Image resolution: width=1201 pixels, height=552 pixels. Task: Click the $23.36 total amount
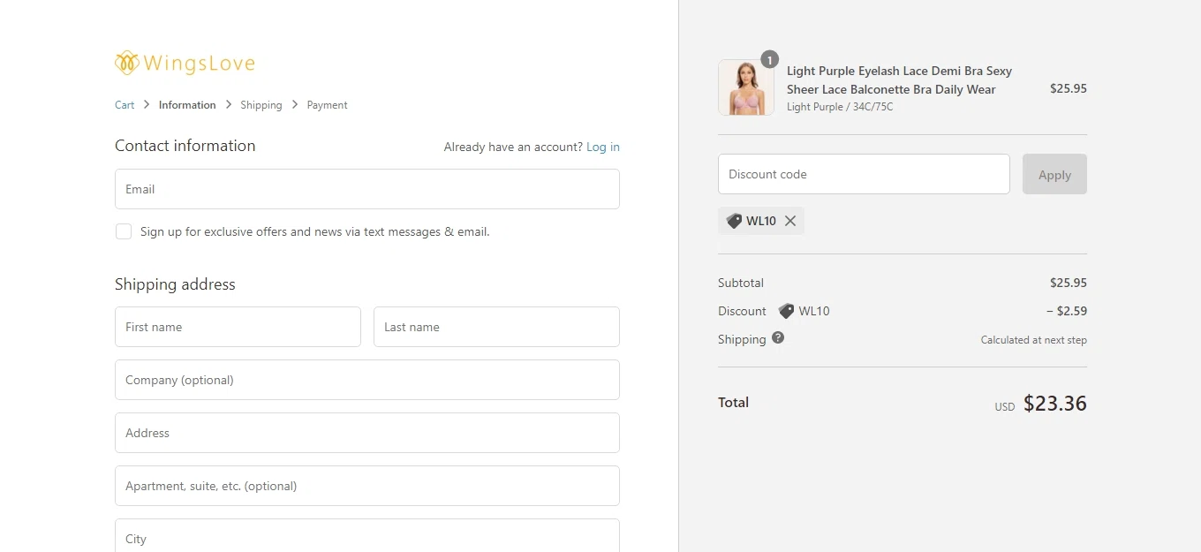point(1055,404)
